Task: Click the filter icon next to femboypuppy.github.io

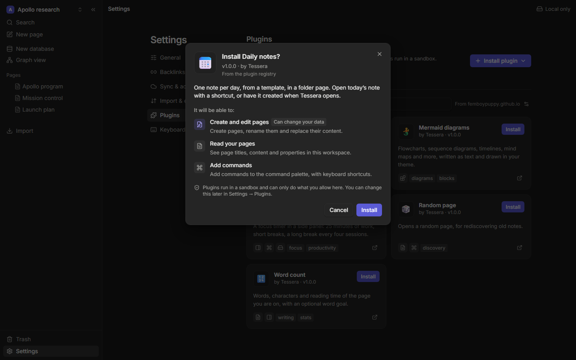Action: (526, 104)
